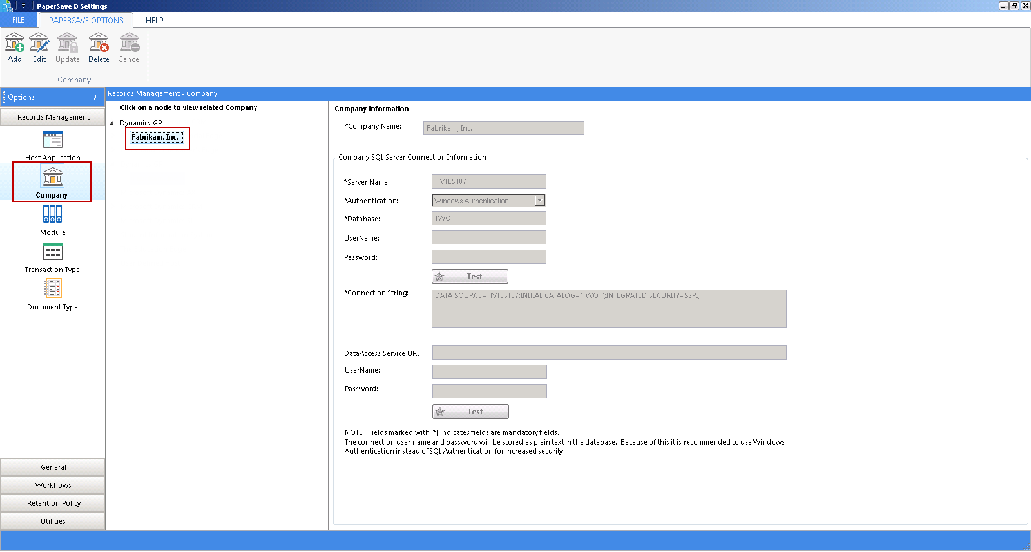
Task: Click the Options panel header
Action: pos(52,97)
